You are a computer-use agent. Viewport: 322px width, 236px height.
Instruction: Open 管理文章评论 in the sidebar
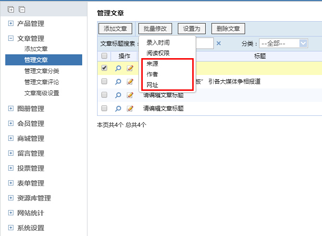pyautogui.click(x=42, y=82)
